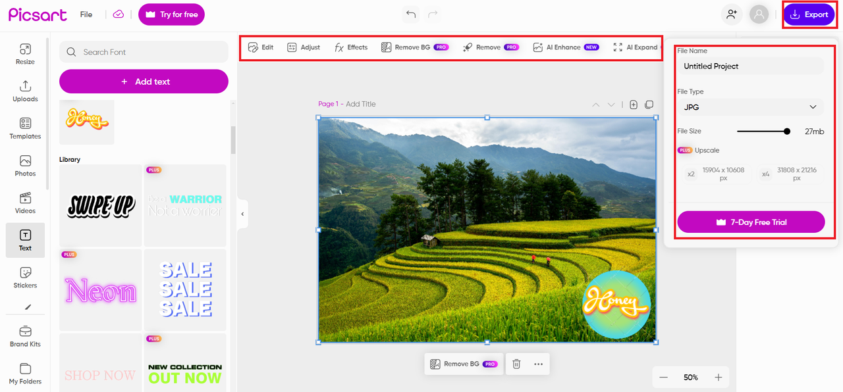
Task: Choose the Neon text style
Action: point(101,290)
